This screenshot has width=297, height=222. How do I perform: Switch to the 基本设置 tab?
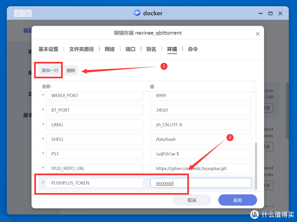point(48,49)
